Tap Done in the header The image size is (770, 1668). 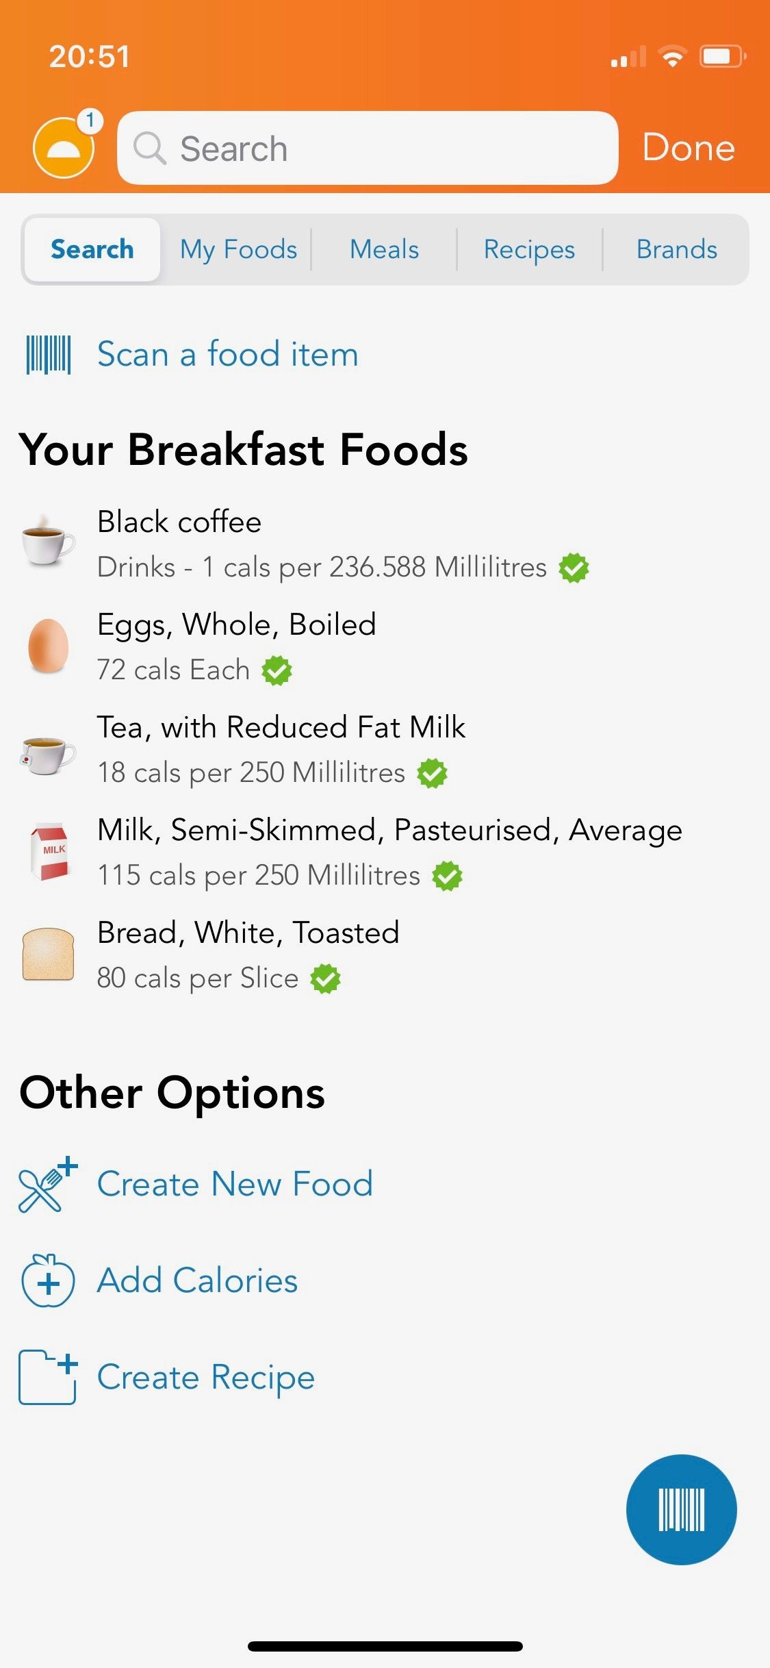coord(689,147)
